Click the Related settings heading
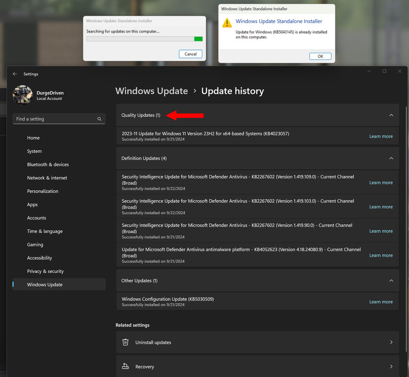 pyautogui.click(x=132, y=325)
